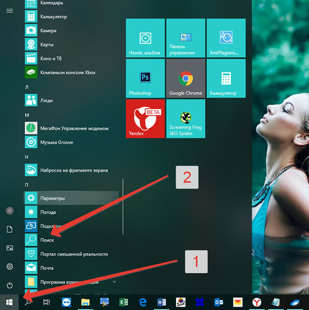Expand the Программа folder chevron
The width and height of the screenshot is (309, 310).
pyautogui.click(x=114, y=282)
